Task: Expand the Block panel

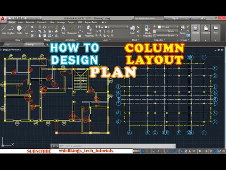Action: [x=136, y=40]
